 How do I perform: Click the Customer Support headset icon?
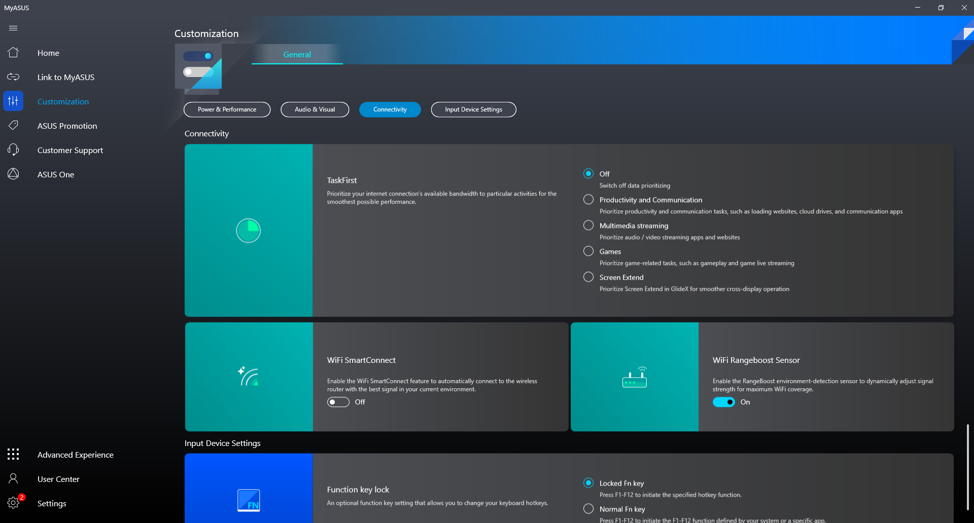13,150
